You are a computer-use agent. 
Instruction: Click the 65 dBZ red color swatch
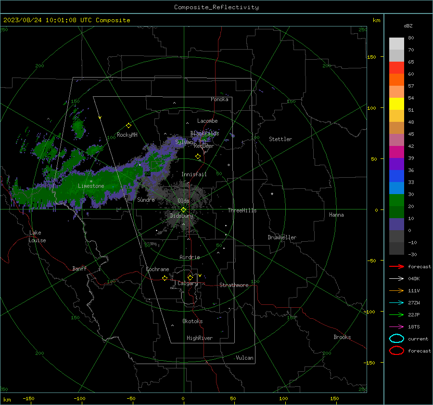[396, 68]
